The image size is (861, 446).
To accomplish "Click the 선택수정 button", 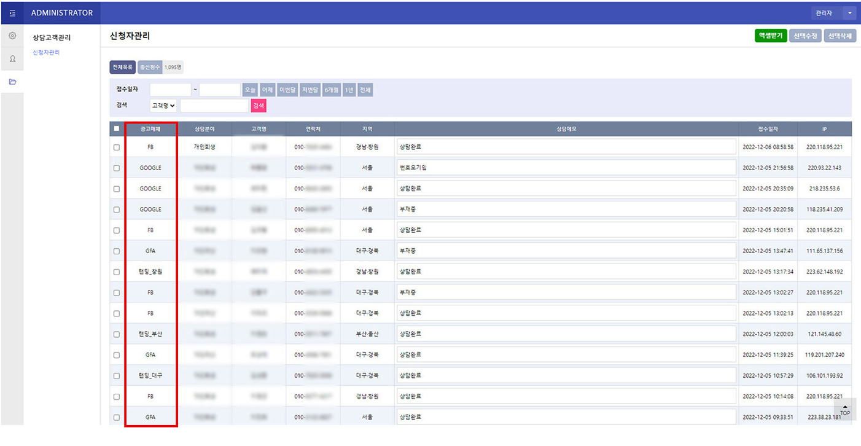I will coord(805,36).
